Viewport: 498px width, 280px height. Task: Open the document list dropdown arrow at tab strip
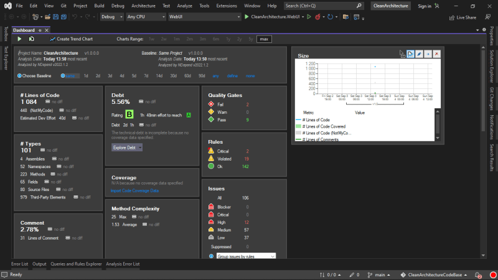(477, 30)
